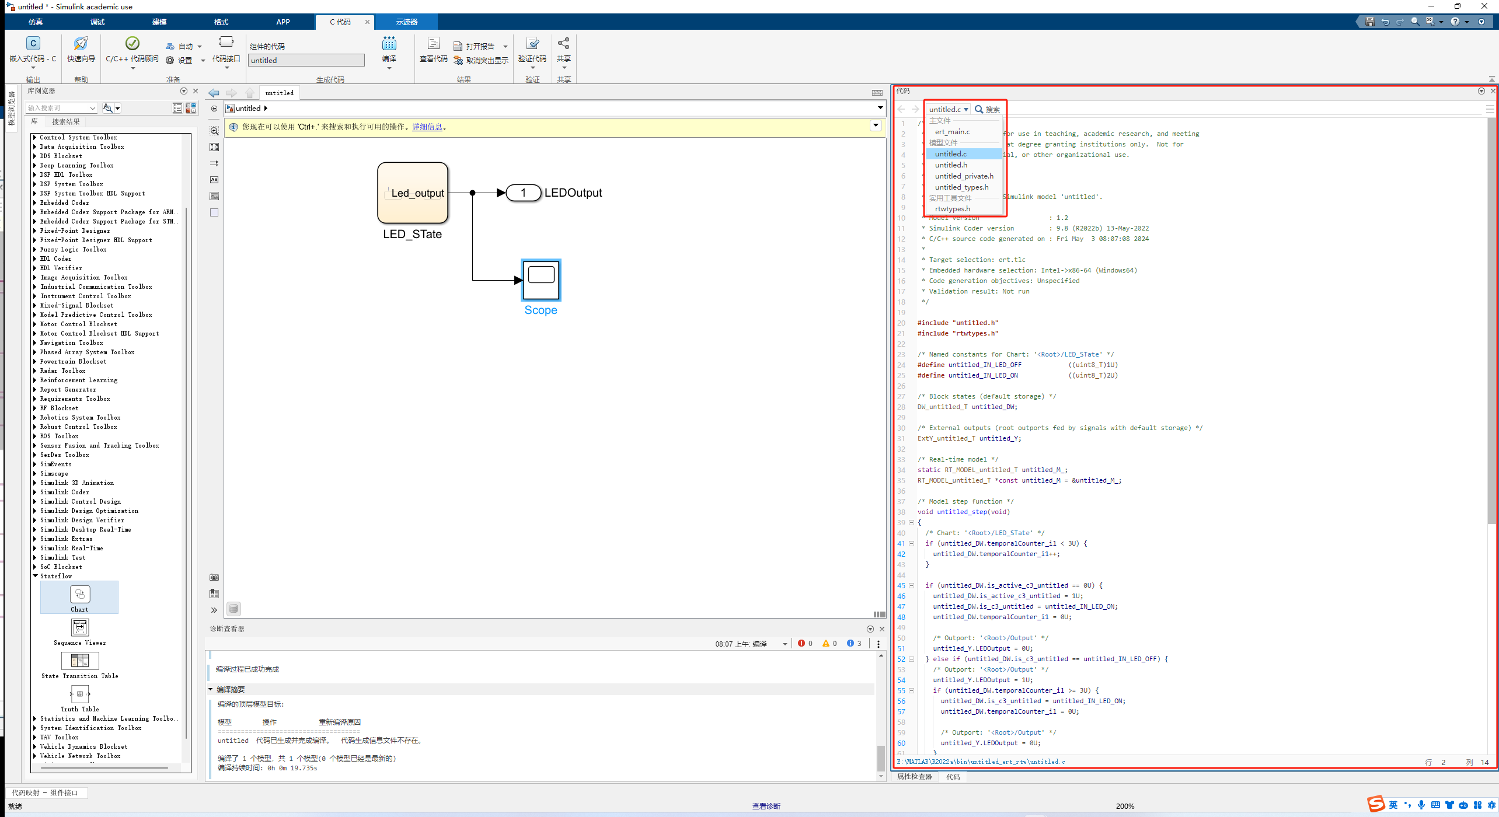
Task: Click the annotation text icon on palette
Action: tap(214, 180)
